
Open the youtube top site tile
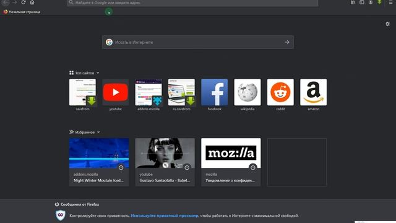tap(116, 95)
